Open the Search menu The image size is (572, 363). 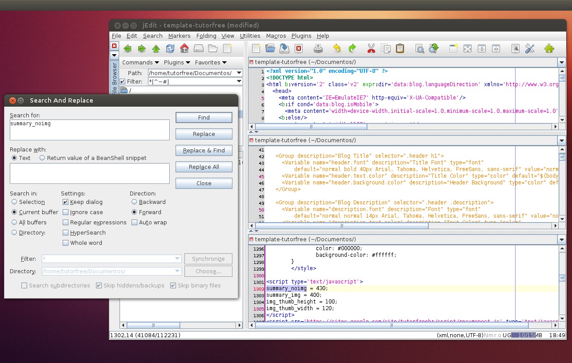[x=153, y=36]
